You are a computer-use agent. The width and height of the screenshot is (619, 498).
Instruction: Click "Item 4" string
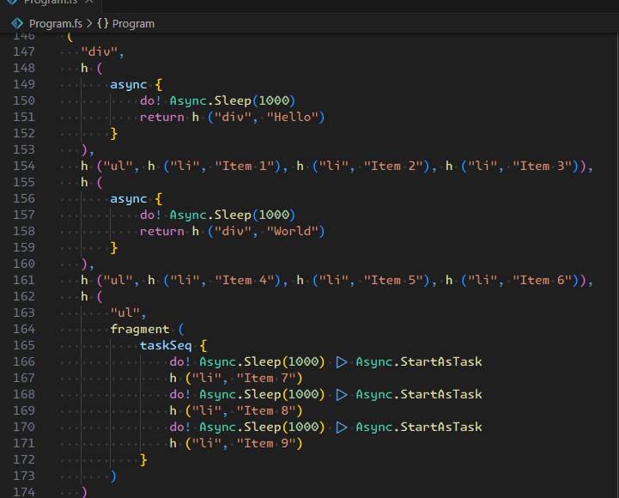[x=244, y=281]
